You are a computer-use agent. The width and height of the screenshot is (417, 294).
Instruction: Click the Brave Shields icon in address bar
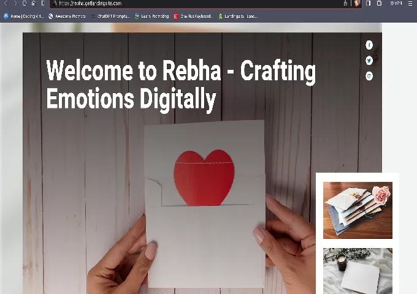point(357,3)
